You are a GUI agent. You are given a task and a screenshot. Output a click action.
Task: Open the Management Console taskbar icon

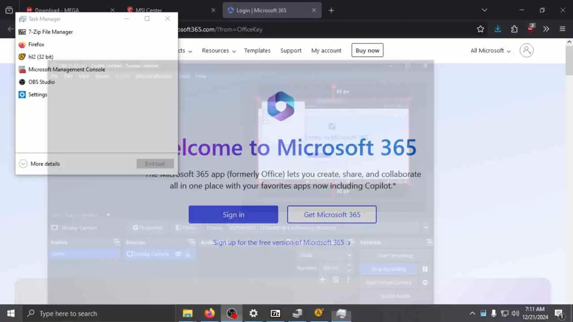[297, 313]
